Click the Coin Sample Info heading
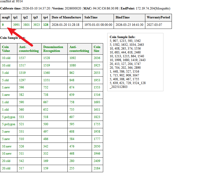 [122, 37]
